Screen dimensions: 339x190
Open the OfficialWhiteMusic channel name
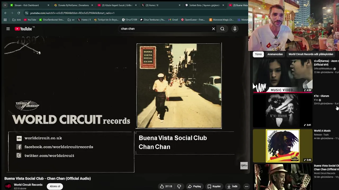pyautogui.click(x=323, y=69)
